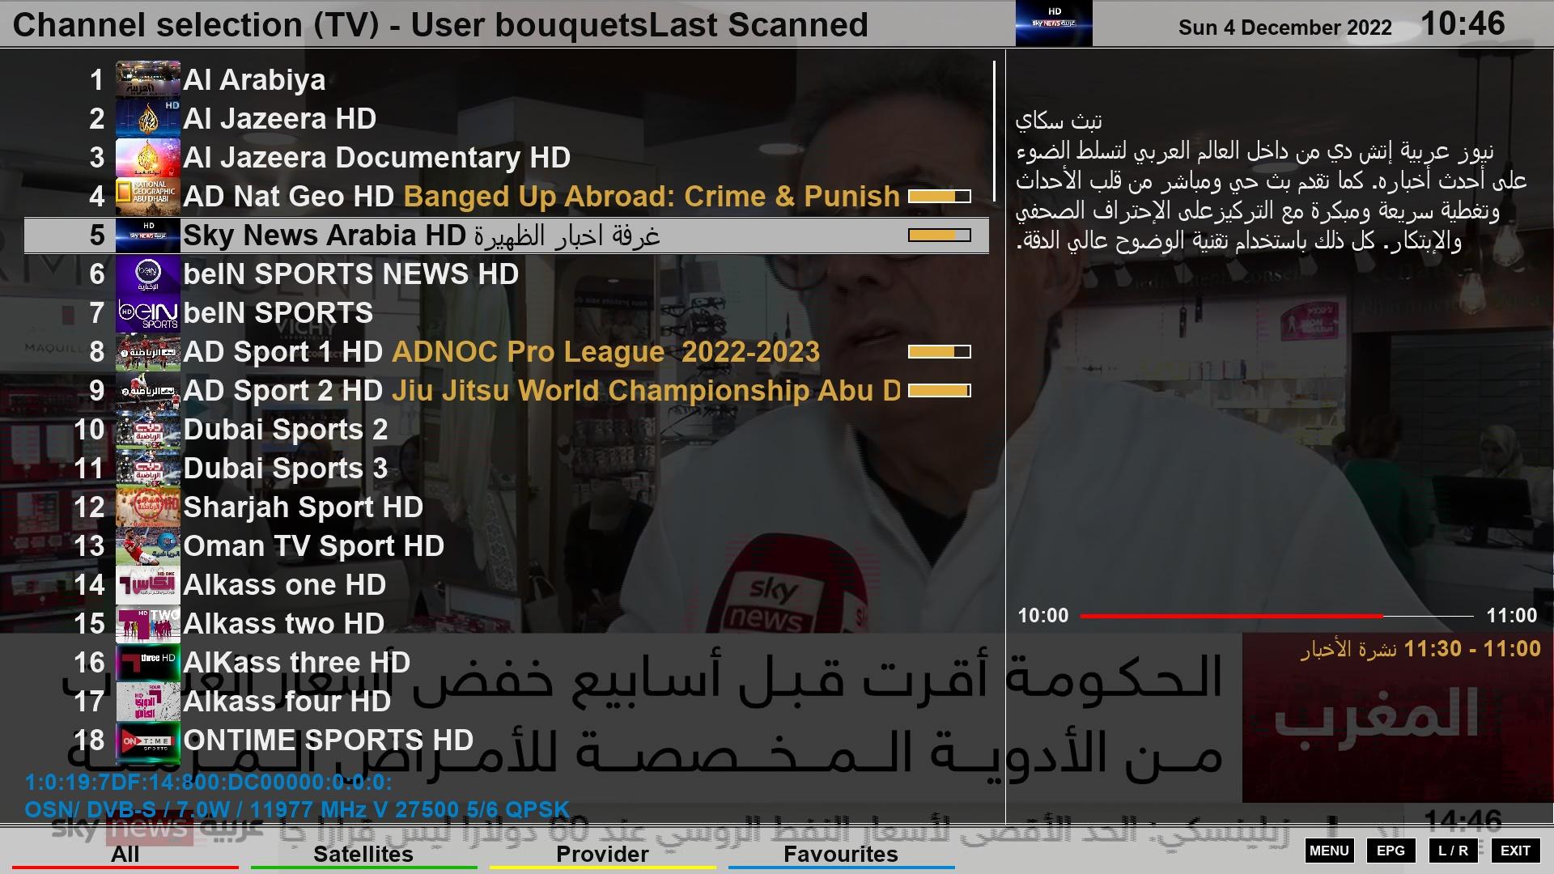The image size is (1554, 874).
Task: Click the Sky News picon in the header
Action: click(1054, 23)
